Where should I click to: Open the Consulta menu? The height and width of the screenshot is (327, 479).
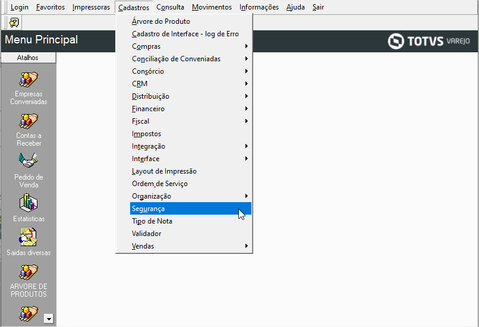tap(170, 7)
